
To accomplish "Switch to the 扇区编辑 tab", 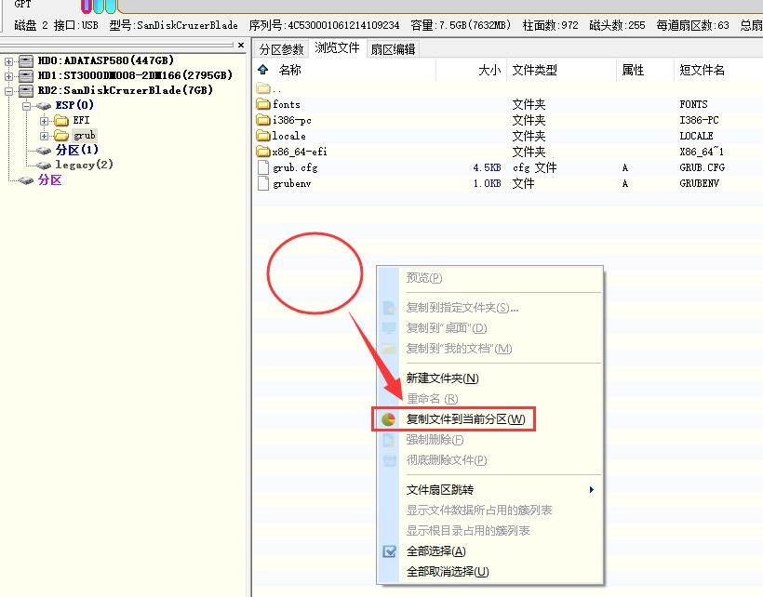I will [393, 49].
